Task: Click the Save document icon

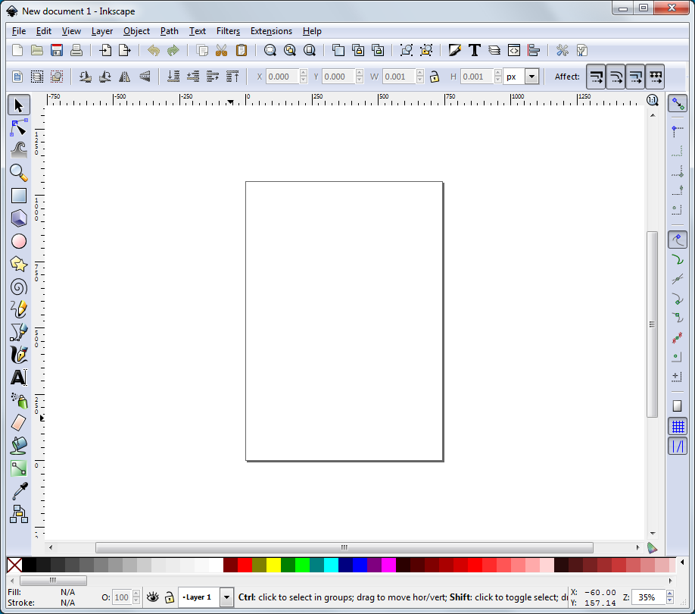Action: [x=57, y=50]
